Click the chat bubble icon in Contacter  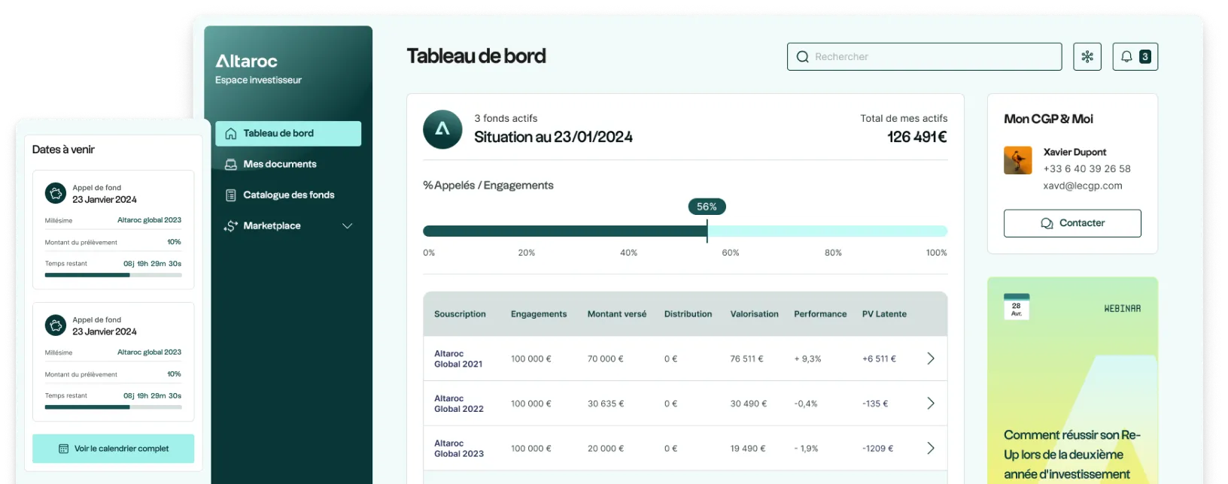point(1047,223)
